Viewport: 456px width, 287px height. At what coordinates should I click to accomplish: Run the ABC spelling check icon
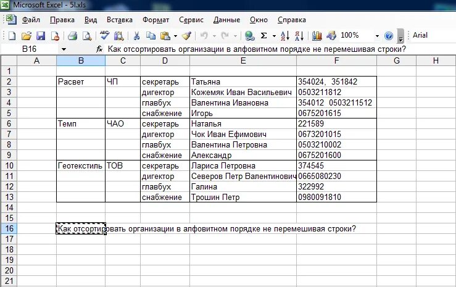104,35
